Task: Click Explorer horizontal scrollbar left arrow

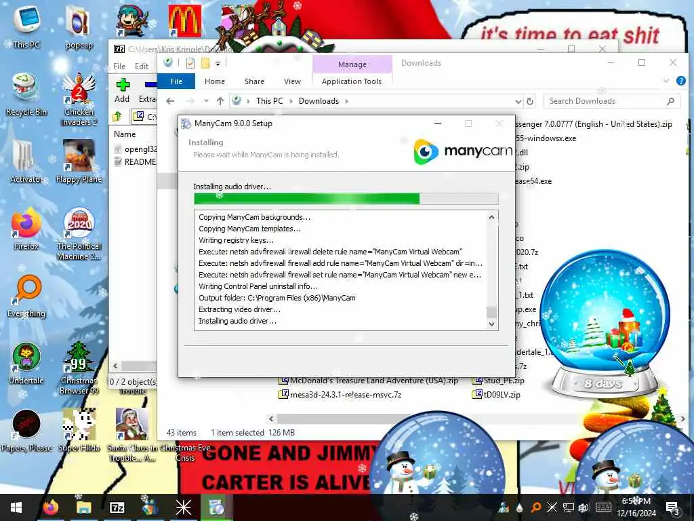Action: [x=271, y=419]
